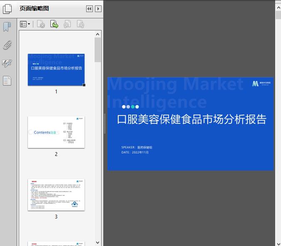The width and height of the screenshot is (281, 246).
Task: Click the page number label 3
Action: [x=56, y=217]
